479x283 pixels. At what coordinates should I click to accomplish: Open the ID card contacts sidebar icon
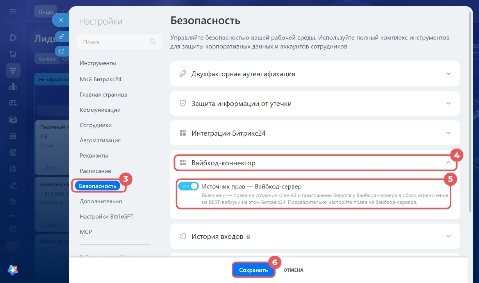coord(13,120)
